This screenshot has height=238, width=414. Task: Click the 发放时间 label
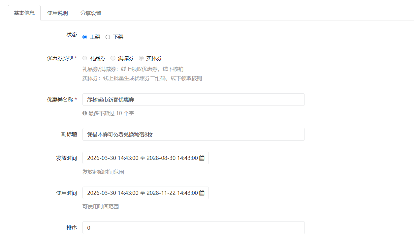[66, 158]
